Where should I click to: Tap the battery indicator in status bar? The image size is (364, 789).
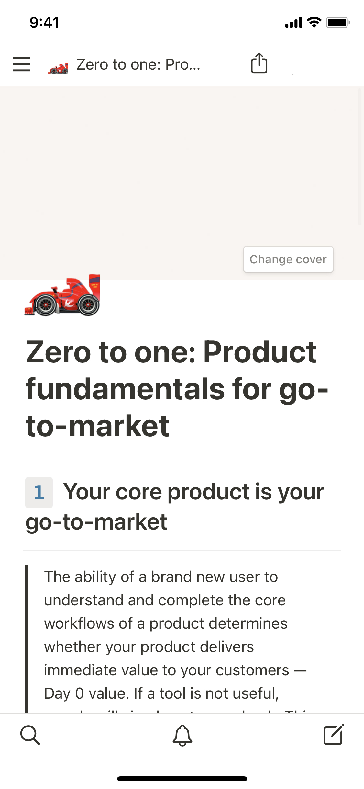click(337, 22)
